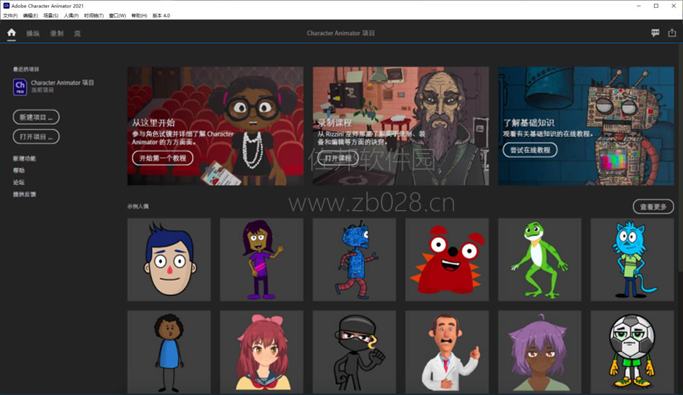Select the purple-haired cat-ear character puppet

tap(539, 352)
